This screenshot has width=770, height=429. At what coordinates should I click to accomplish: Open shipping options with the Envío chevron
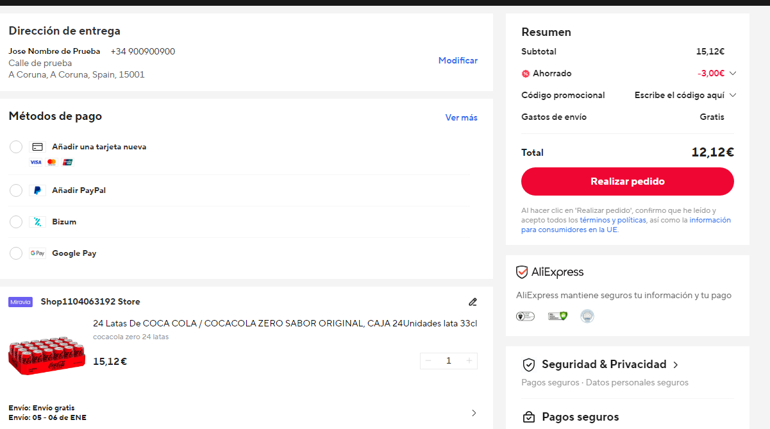coord(474,413)
